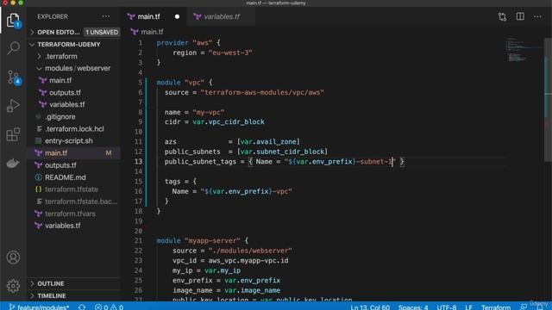552x310 pixels.
Task: Change the UTF-8 file encoding
Action: (447, 307)
